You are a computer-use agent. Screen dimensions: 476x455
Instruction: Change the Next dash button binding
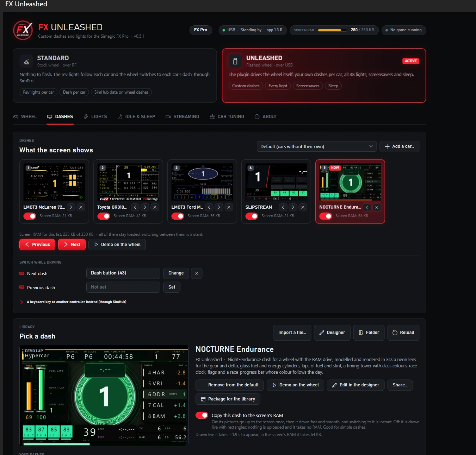pos(176,273)
